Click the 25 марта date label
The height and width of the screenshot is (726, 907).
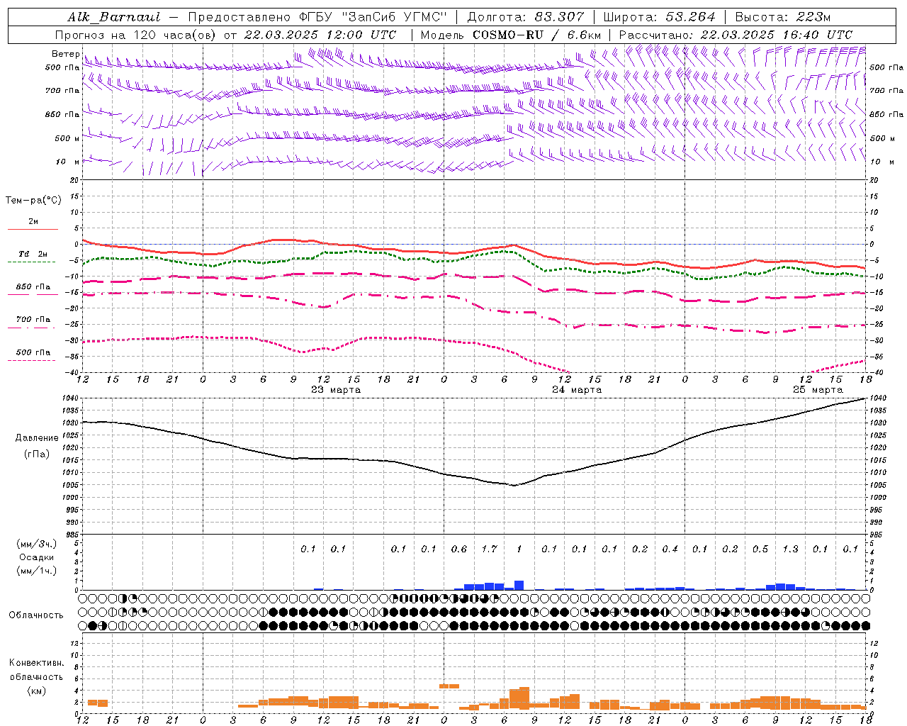pyautogui.click(x=818, y=390)
